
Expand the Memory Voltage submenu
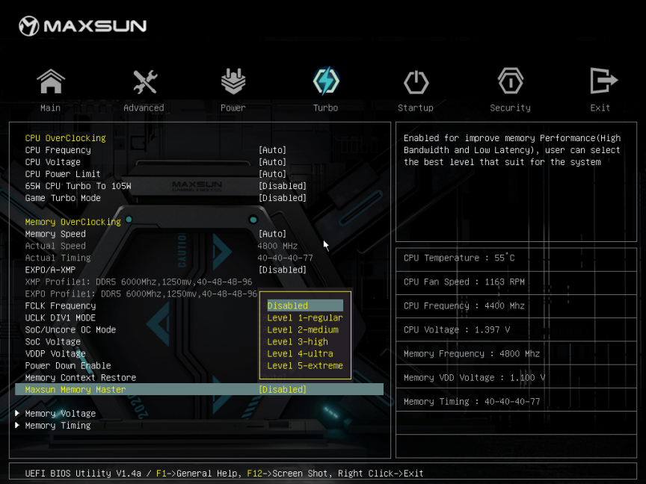(x=60, y=413)
